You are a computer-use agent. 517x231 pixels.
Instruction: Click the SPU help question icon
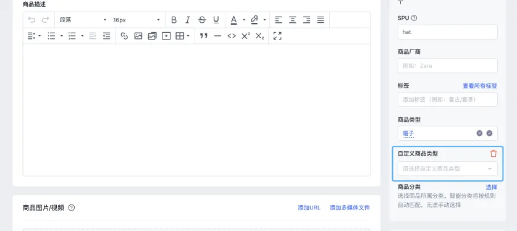(x=414, y=18)
